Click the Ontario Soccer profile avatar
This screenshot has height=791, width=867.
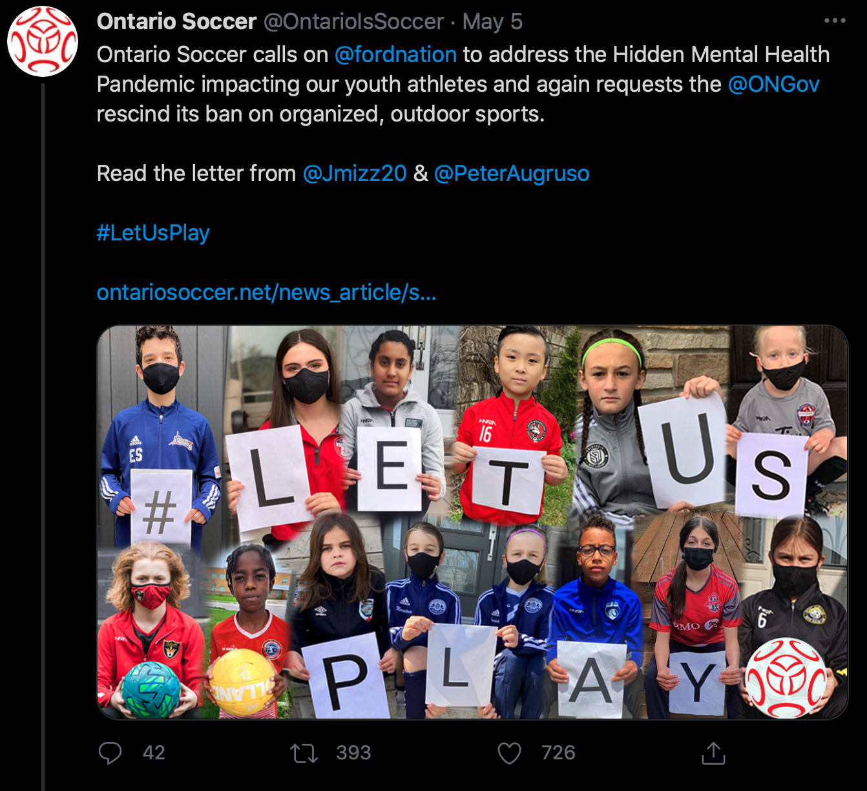[x=43, y=41]
